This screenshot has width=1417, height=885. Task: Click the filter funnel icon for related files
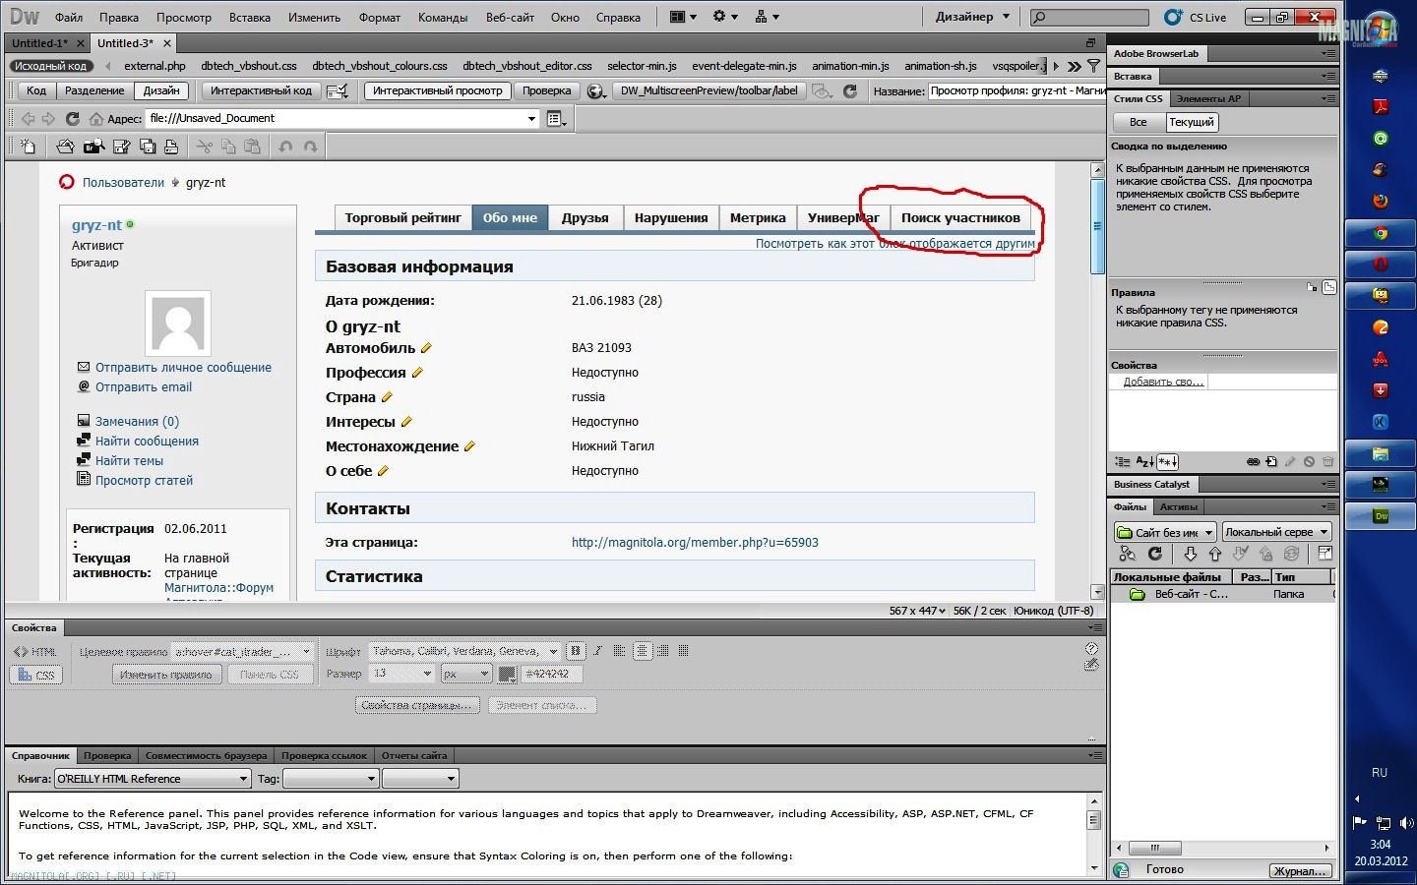1093,66
